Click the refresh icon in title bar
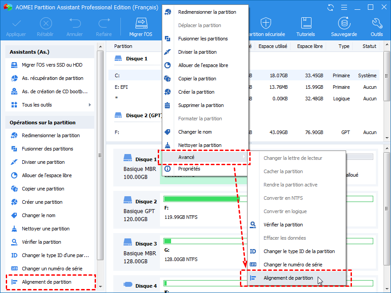The width and height of the screenshot is (391, 293). [x=331, y=8]
